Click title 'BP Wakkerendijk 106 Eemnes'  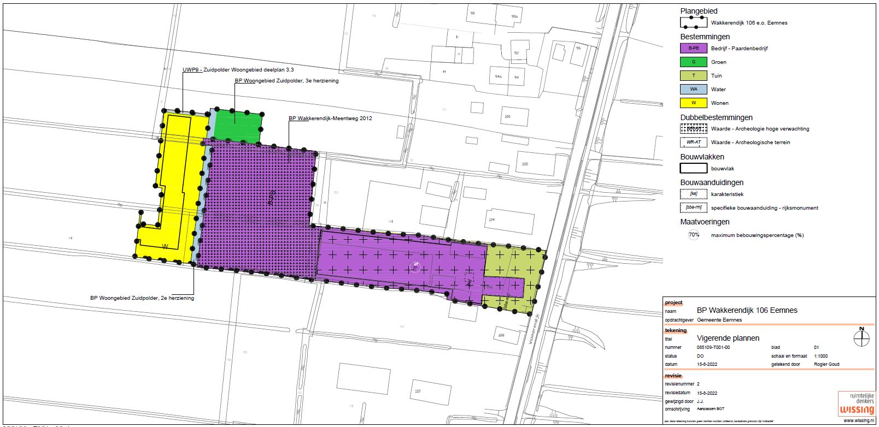click(747, 310)
